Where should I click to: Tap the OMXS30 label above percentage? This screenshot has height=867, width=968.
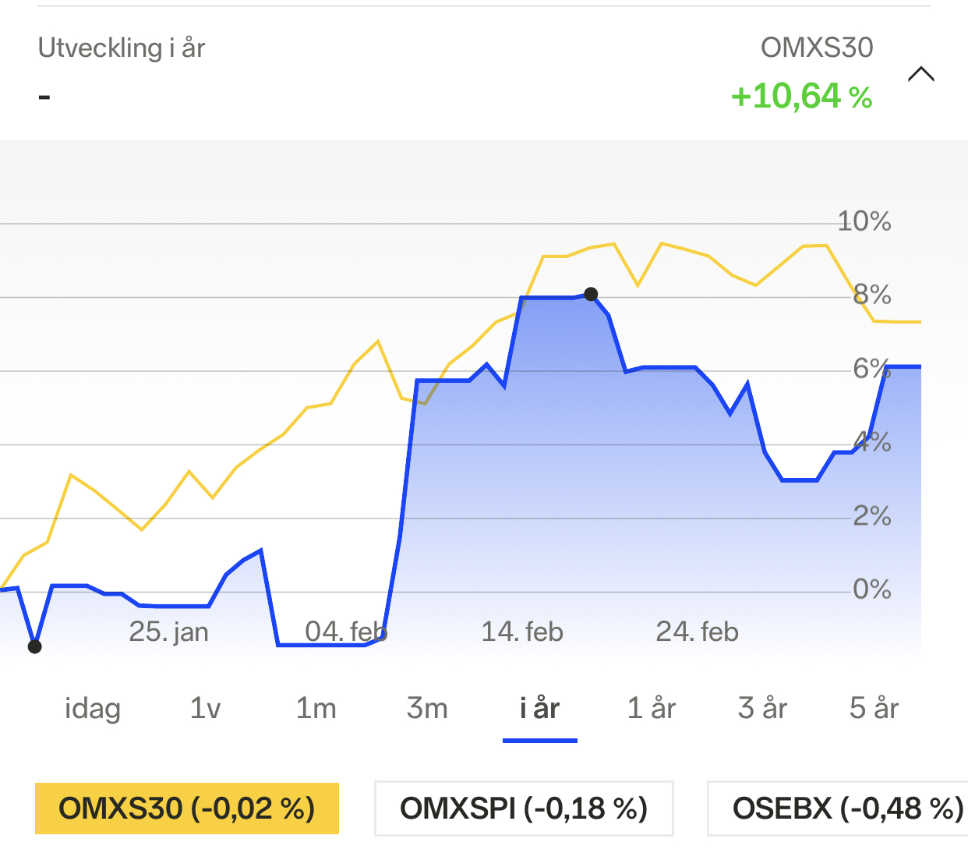click(816, 48)
